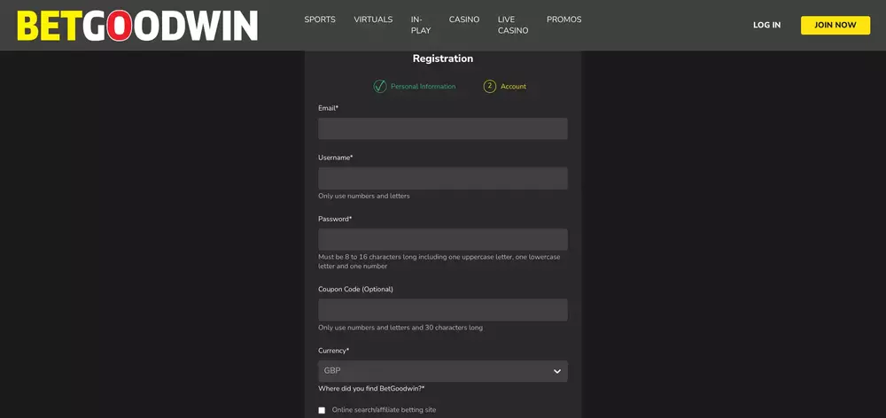Focus the Email input field
Viewport: 886px width, 418px height.
pyautogui.click(x=442, y=128)
